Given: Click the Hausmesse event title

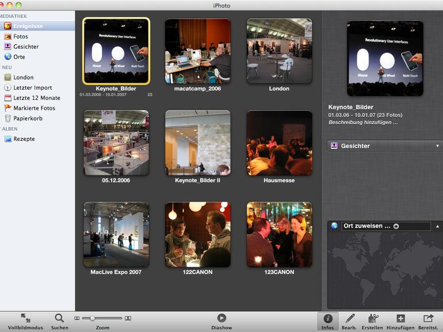Looking at the screenshot, I should 279,180.
